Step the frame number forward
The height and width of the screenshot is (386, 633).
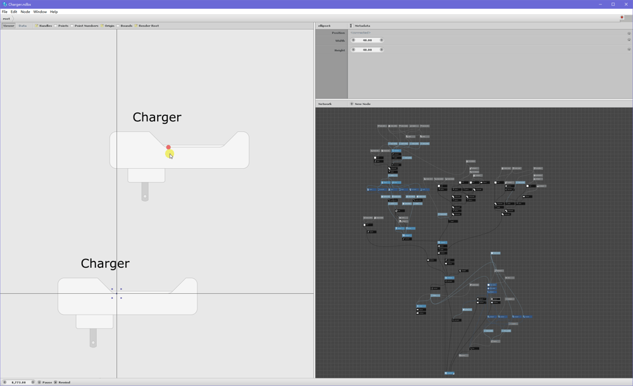33,382
